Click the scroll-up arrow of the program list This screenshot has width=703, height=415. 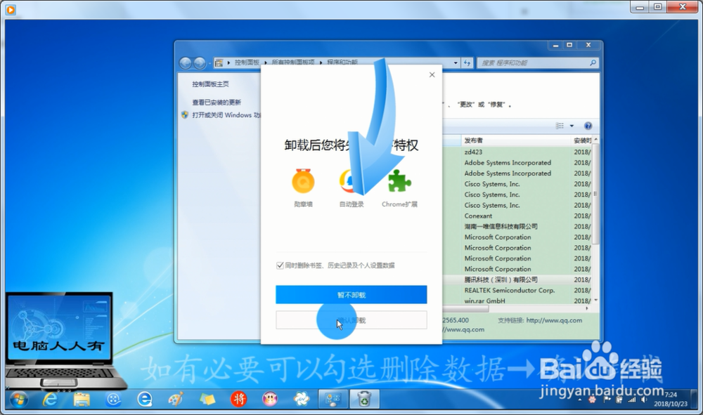[596, 140]
